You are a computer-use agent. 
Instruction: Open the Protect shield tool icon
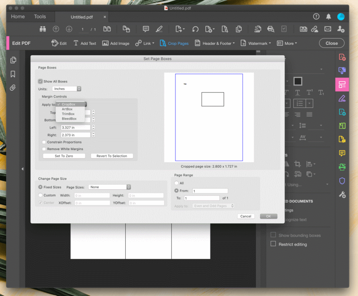(342, 181)
